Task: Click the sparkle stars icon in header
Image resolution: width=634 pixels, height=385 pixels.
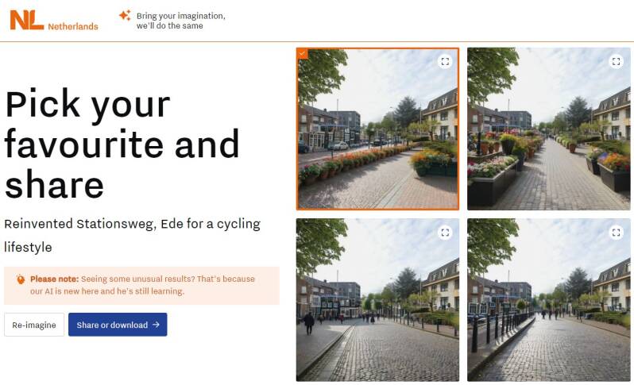Action: 125,16
